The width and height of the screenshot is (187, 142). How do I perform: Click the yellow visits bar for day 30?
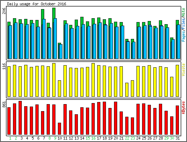pos(172,87)
